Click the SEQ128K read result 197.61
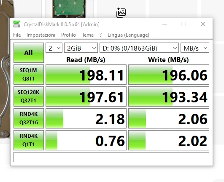This screenshot has width=224, height=182. tap(86, 96)
